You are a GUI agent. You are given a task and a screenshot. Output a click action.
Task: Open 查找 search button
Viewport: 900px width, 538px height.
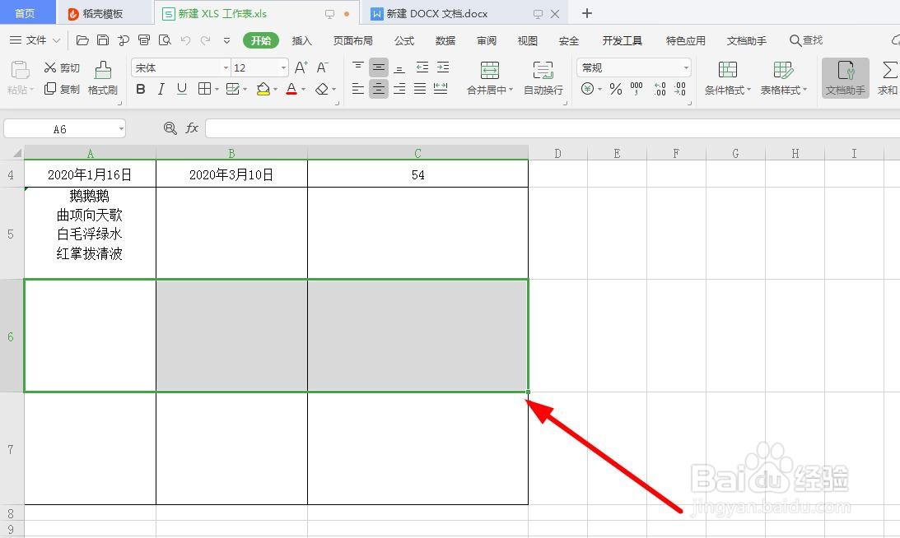tap(806, 40)
